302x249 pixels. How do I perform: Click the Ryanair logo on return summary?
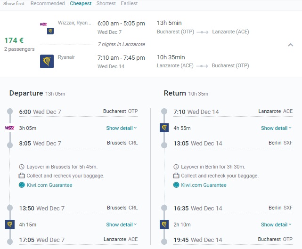(x=47, y=61)
